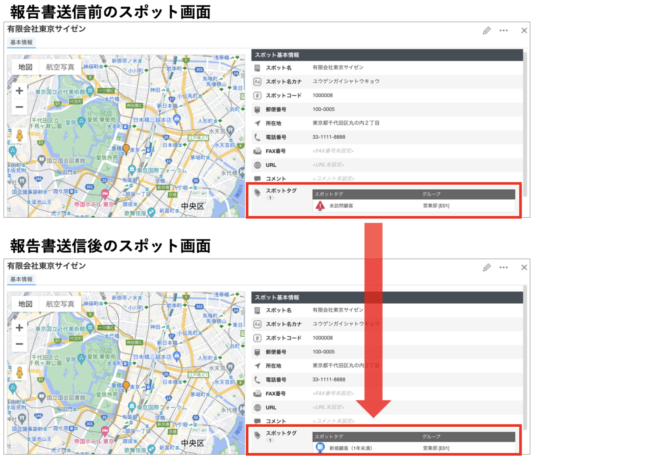Click the red warning 未訪問顧客 tag icon
Screen dimensions: 663x456
click(320, 206)
